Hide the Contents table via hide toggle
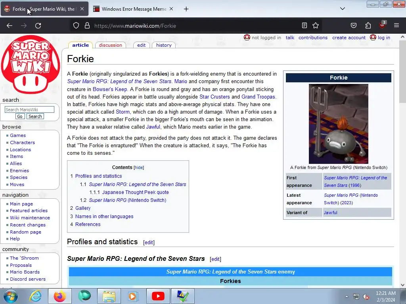 point(139,167)
